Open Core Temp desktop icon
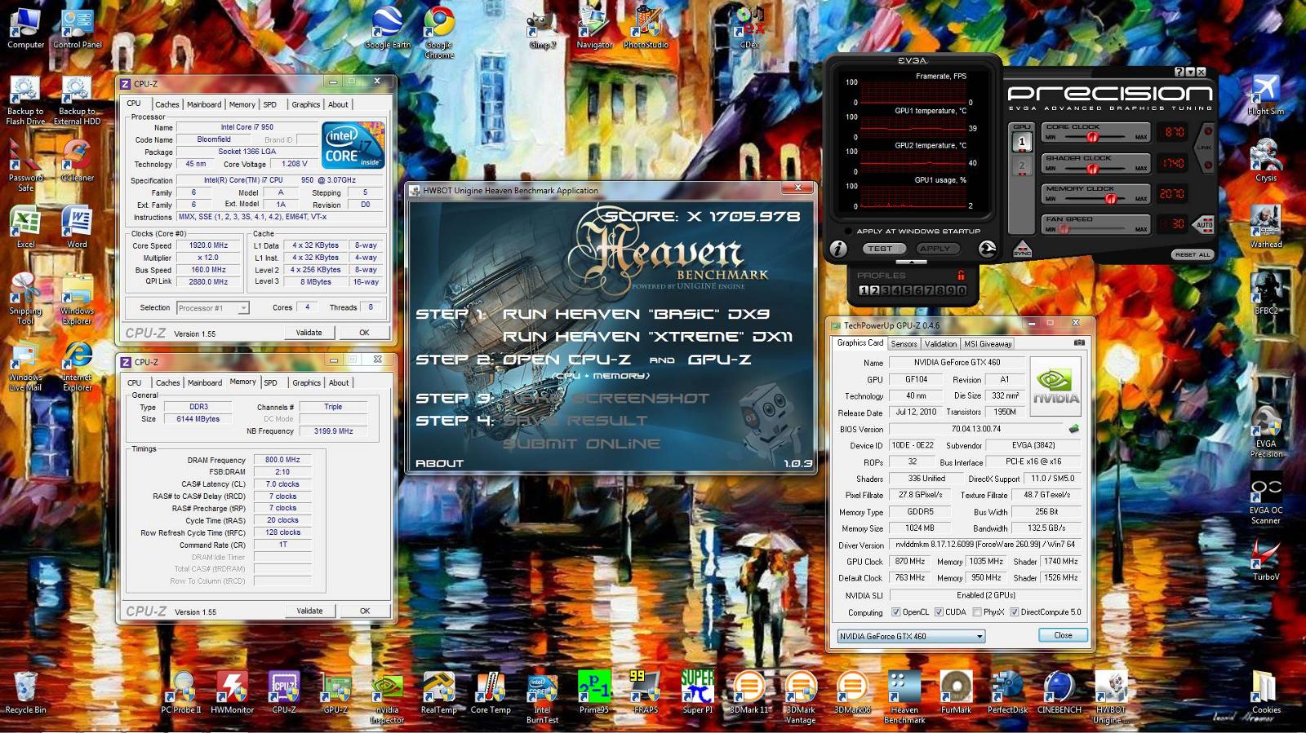Image resolution: width=1306 pixels, height=733 pixels. tap(491, 693)
